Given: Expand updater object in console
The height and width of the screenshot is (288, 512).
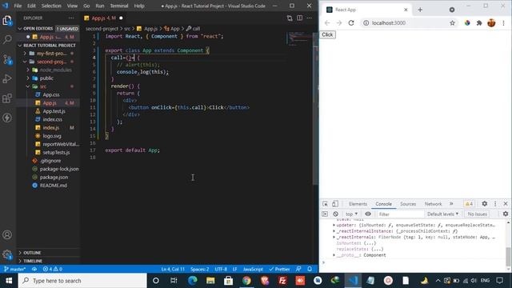Looking at the screenshot, I should [x=334, y=226].
